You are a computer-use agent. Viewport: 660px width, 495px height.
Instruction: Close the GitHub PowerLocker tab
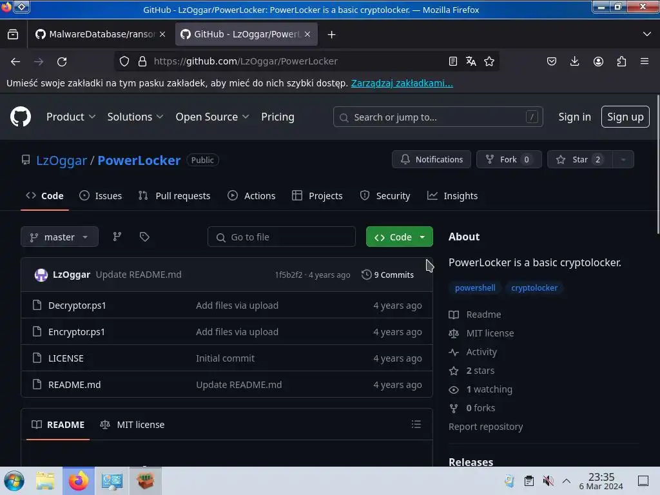point(307,34)
